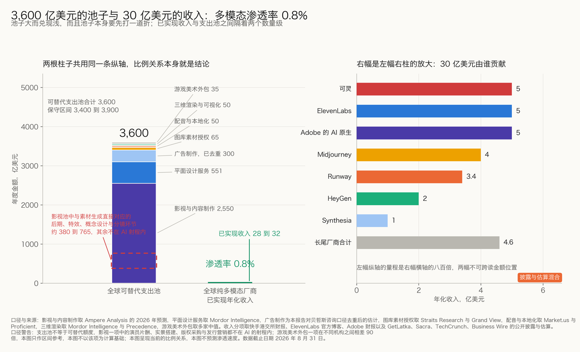
Task: Click the light blue 广告制作 segment of the stacked bar
Action: point(134,156)
